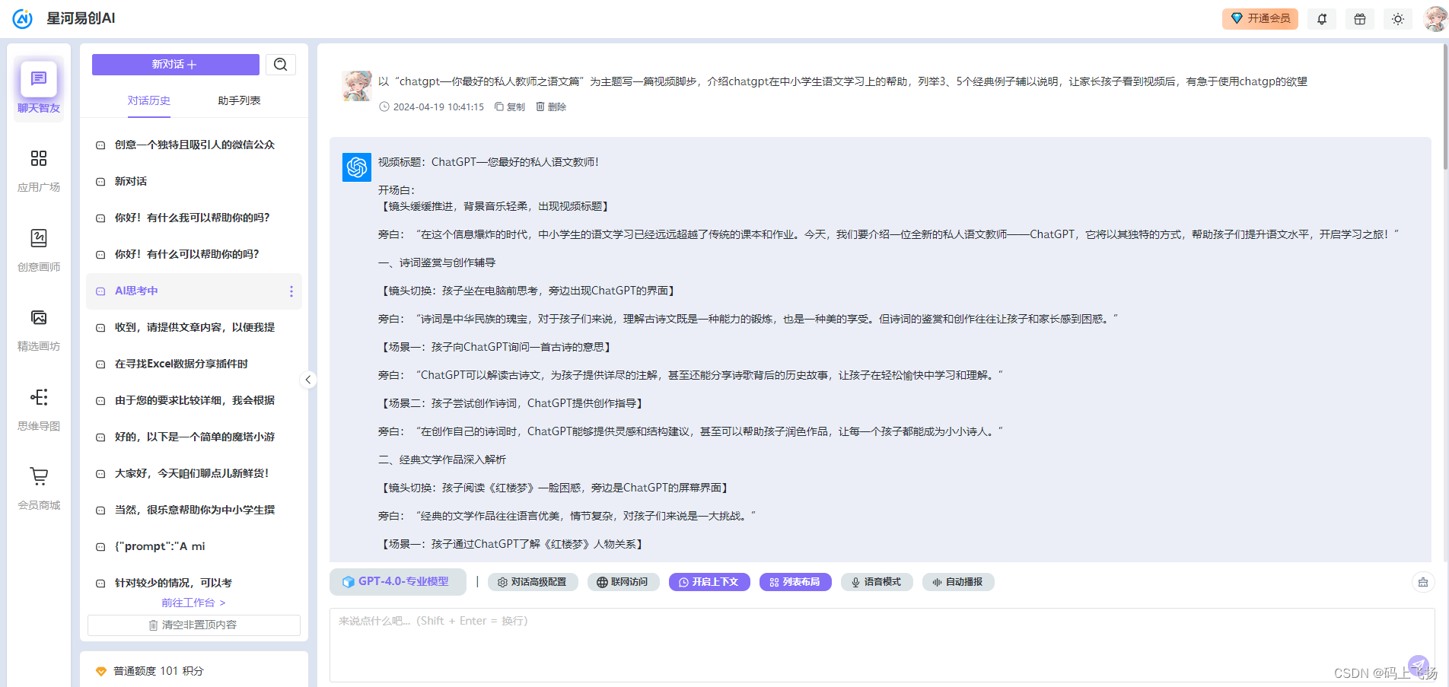Click the search conversations magnifier icon

point(281,65)
